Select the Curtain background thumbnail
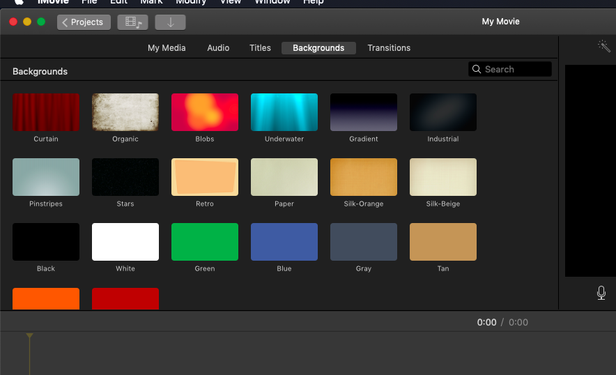The image size is (616, 375). coord(46,112)
